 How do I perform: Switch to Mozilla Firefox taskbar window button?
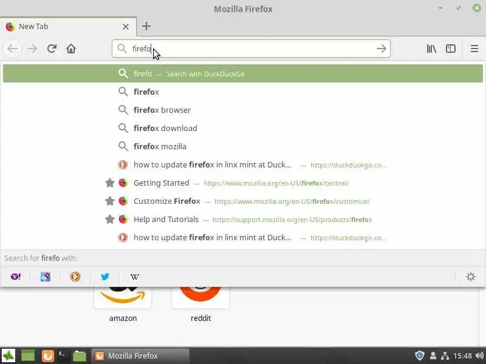[140, 356]
